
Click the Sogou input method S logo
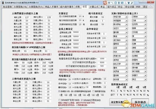pos(105,3)
